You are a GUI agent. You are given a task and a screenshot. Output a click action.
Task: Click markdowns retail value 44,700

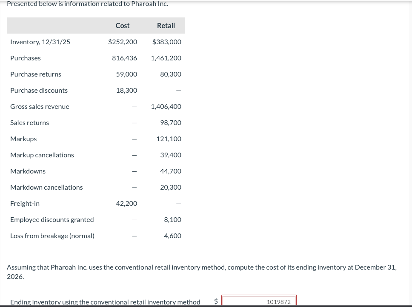pos(171,171)
